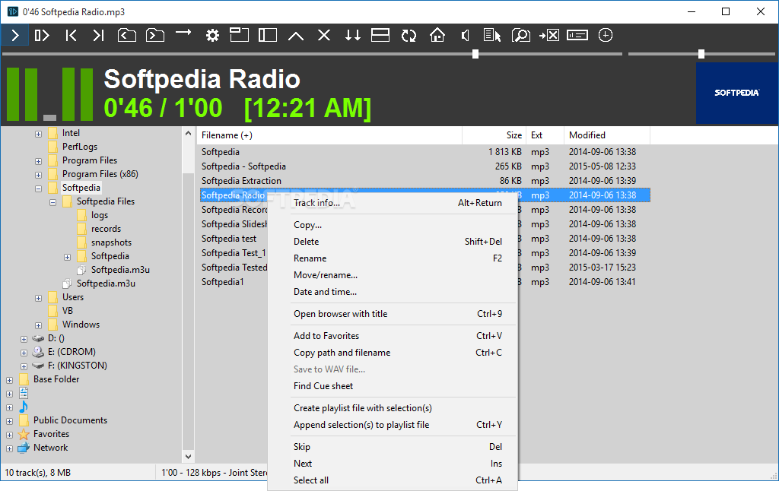Expand the E: (CDROM) drive
Image resolution: width=779 pixels, height=491 pixels.
(24, 353)
